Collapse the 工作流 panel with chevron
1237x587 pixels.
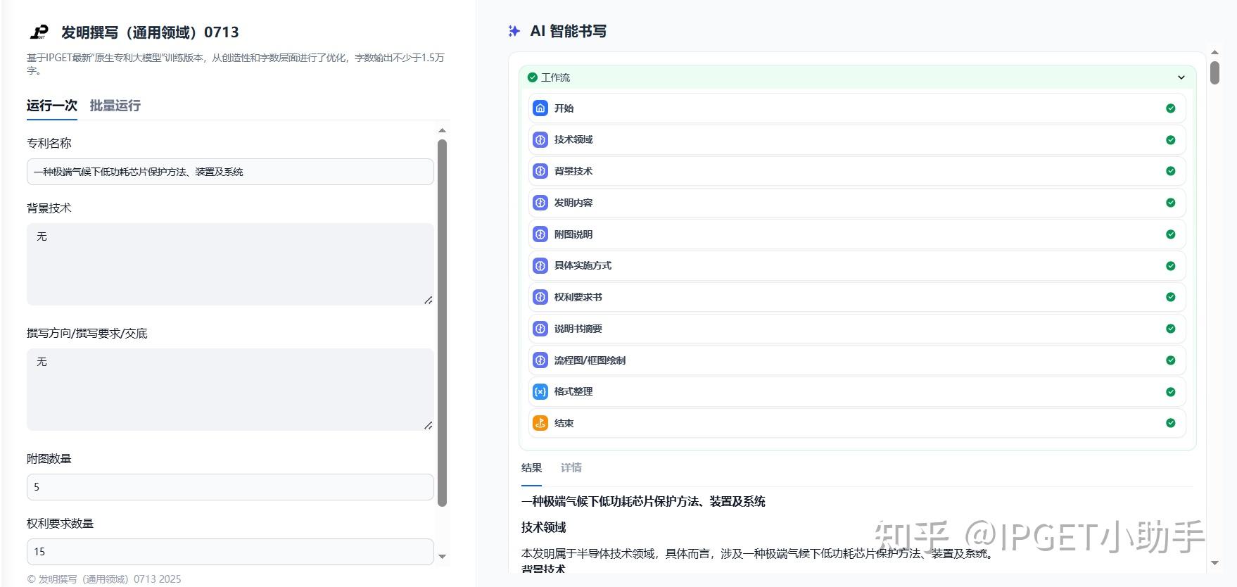pyautogui.click(x=1181, y=77)
